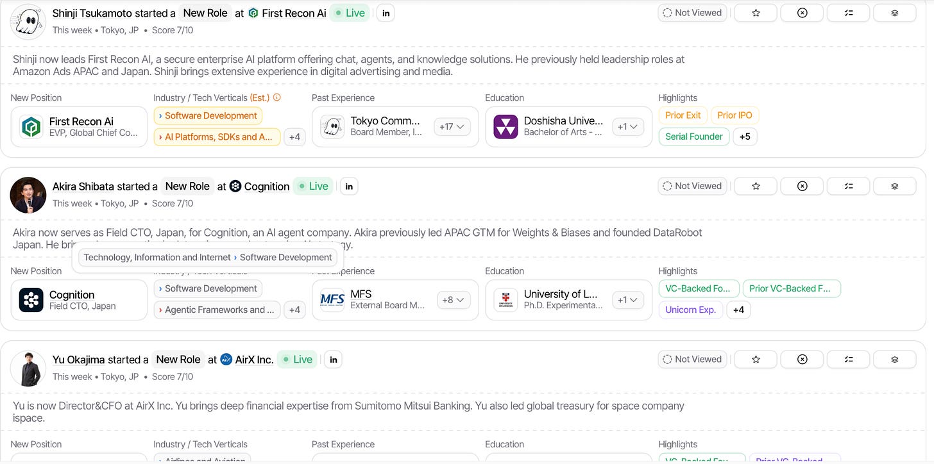934x464 pixels.
Task: Click the Serial Founder highlight badge
Action: (694, 137)
